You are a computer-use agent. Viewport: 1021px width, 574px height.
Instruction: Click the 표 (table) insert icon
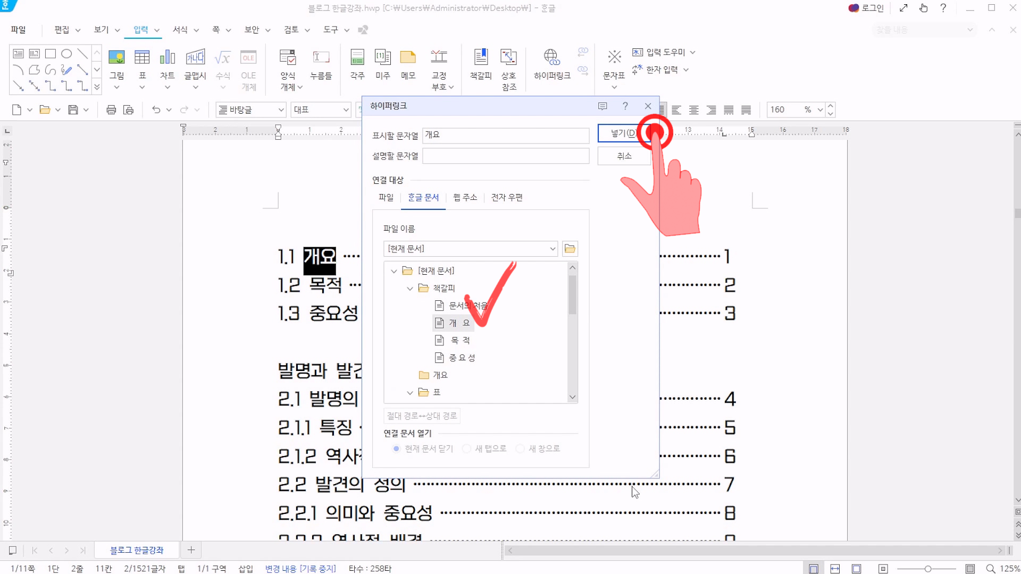142,57
